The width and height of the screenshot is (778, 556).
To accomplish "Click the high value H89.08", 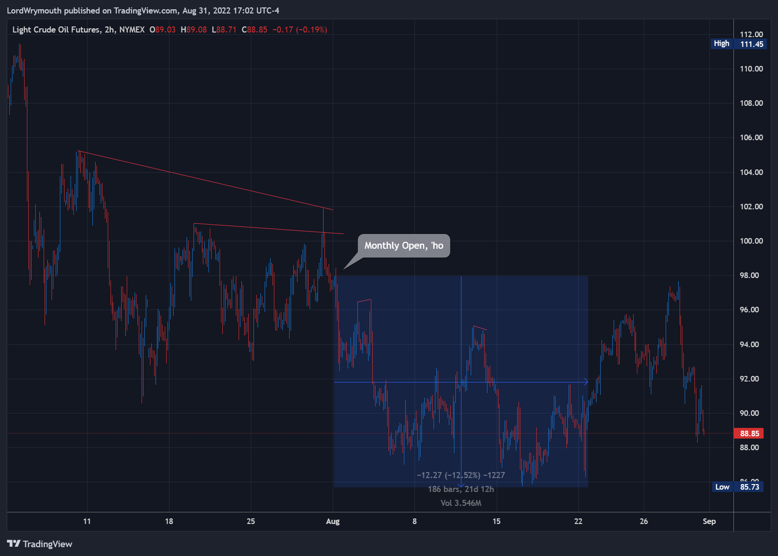I will 194,30.
